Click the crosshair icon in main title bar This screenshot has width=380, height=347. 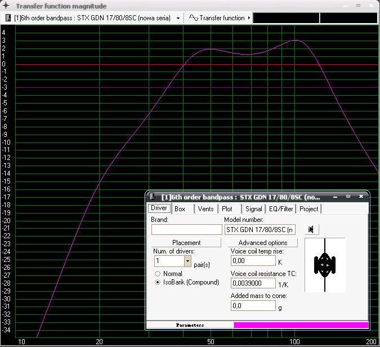click(x=6, y=6)
